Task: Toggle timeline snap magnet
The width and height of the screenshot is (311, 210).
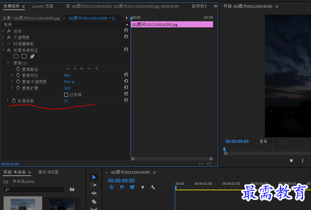Action: click(122, 187)
